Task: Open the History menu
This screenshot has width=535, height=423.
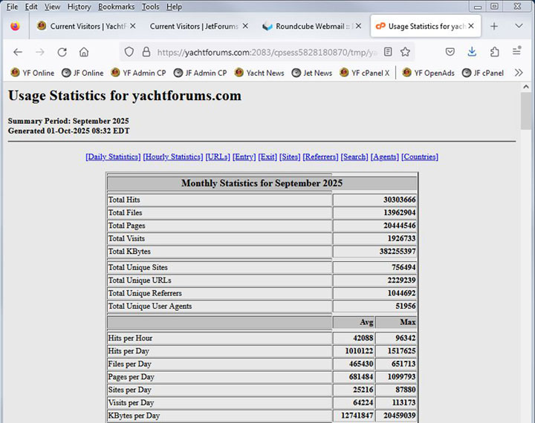Action: click(x=79, y=7)
